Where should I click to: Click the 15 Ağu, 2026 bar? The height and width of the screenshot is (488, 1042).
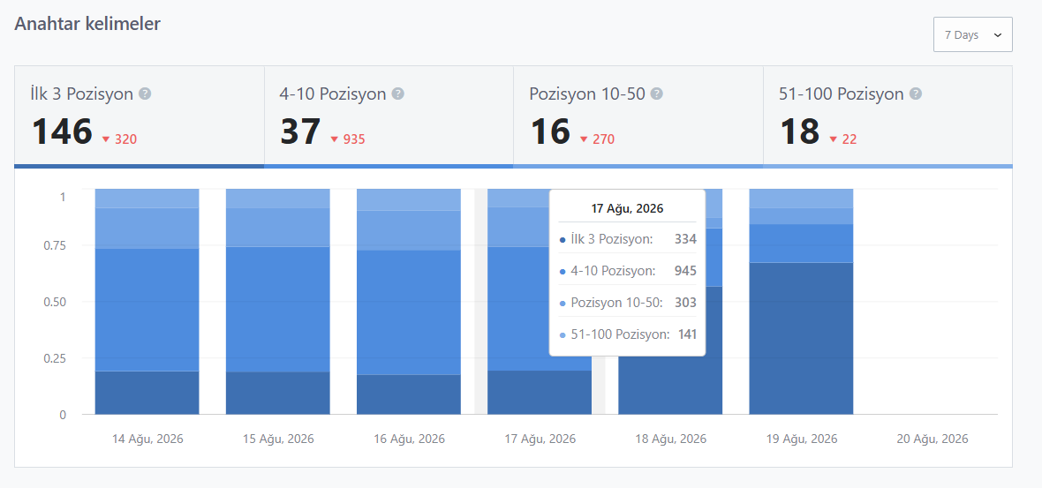click(x=278, y=302)
